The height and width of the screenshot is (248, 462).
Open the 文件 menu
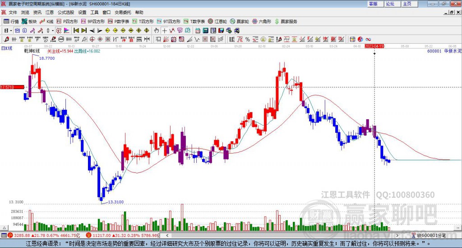pos(13,12)
